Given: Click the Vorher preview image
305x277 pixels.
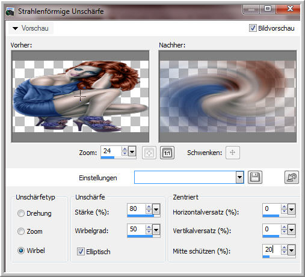Looking at the screenshot, I should (80, 96).
